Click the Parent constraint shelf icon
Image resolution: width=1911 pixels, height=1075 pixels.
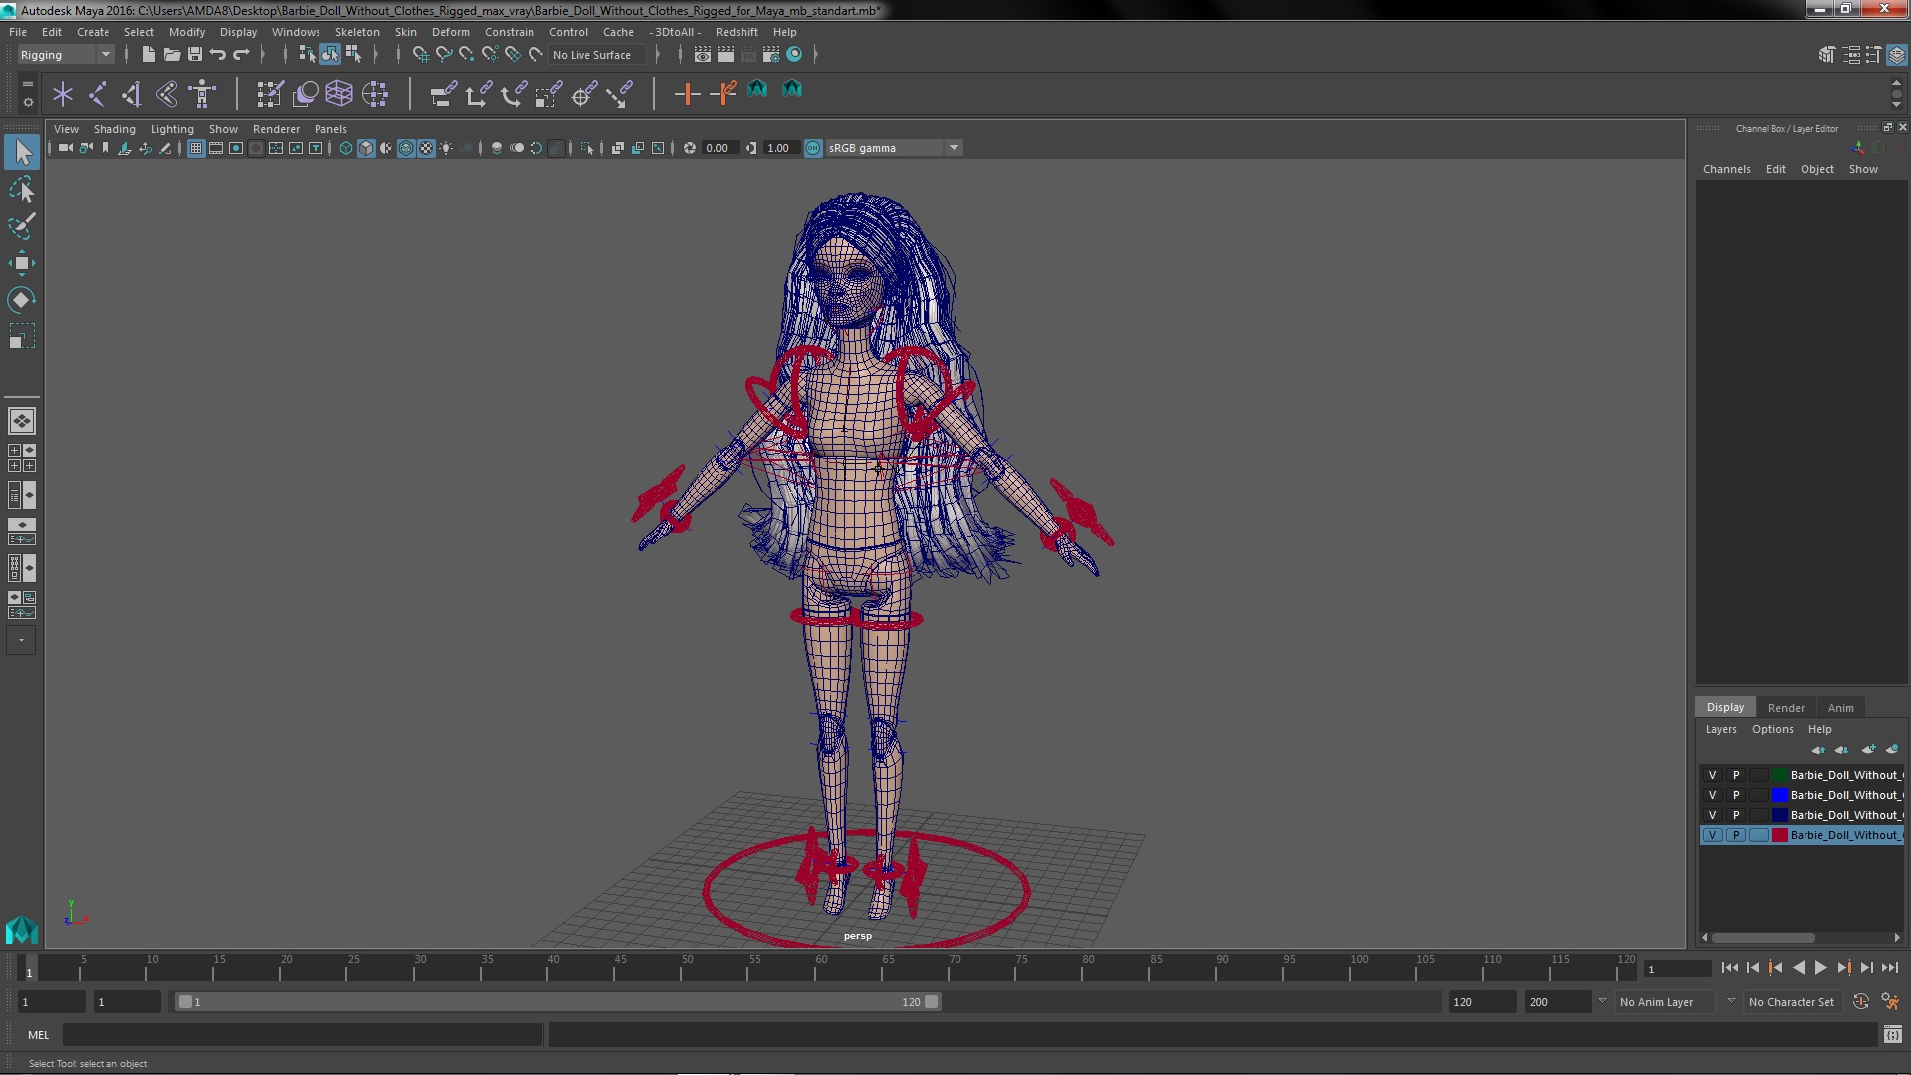(443, 94)
